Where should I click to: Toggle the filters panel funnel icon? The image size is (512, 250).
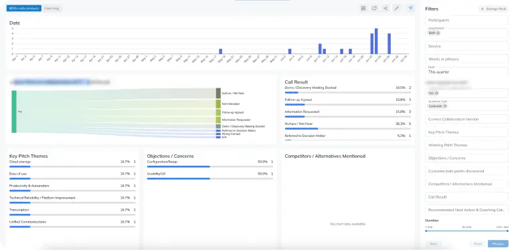(411, 8)
